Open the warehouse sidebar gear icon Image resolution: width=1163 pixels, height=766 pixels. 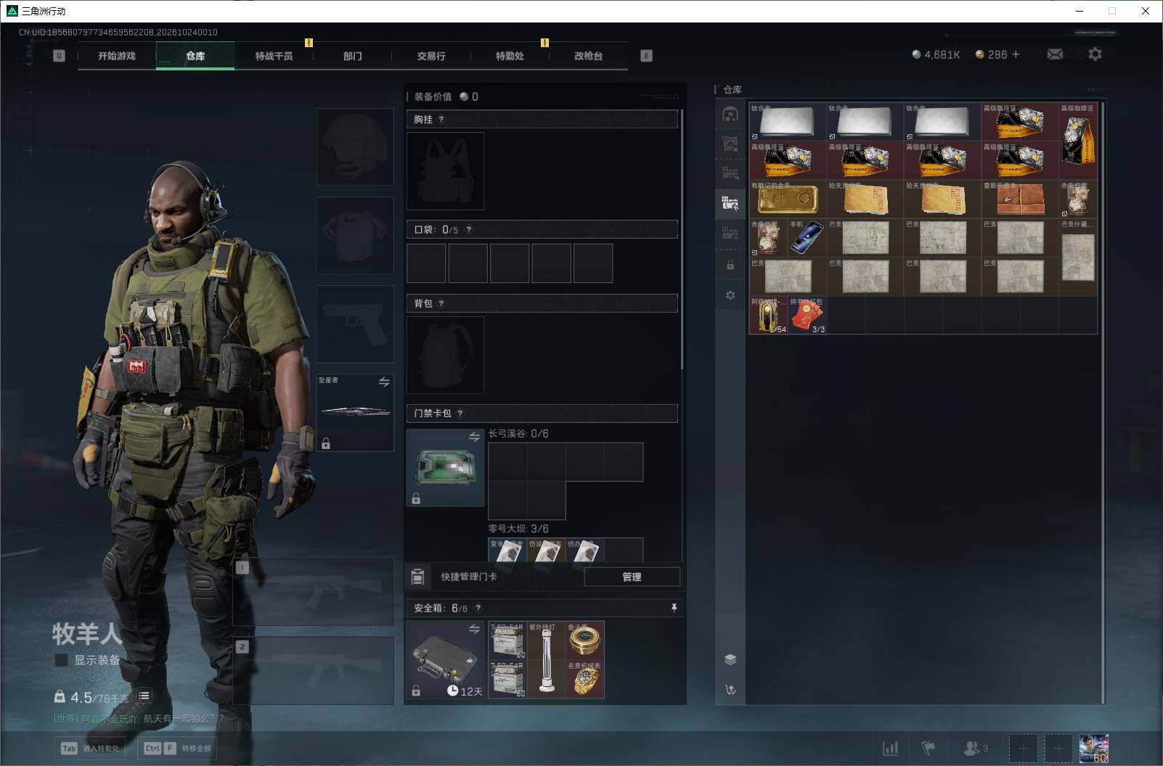730,295
